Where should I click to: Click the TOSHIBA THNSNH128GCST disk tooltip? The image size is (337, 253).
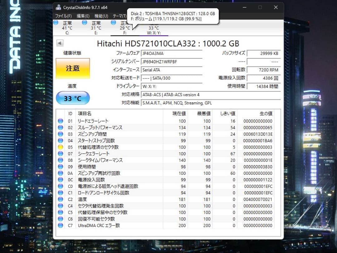(x=173, y=16)
